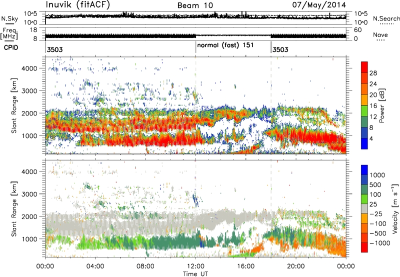Image resolution: width=400 pixels, height=277 pixels.
Task: Click the "12:00" time tick label
Action: pyautogui.click(x=195, y=266)
